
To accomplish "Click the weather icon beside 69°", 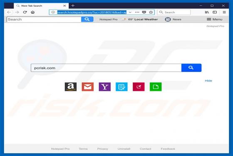I will coord(124,19).
